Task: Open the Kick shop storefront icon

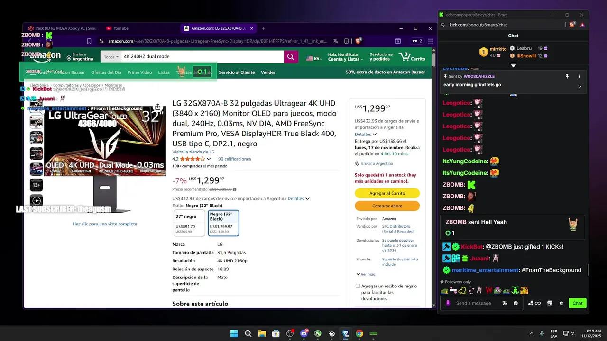Action: (550, 303)
